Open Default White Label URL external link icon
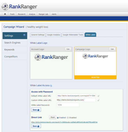128x132 pixels. click(x=98, y=96)
